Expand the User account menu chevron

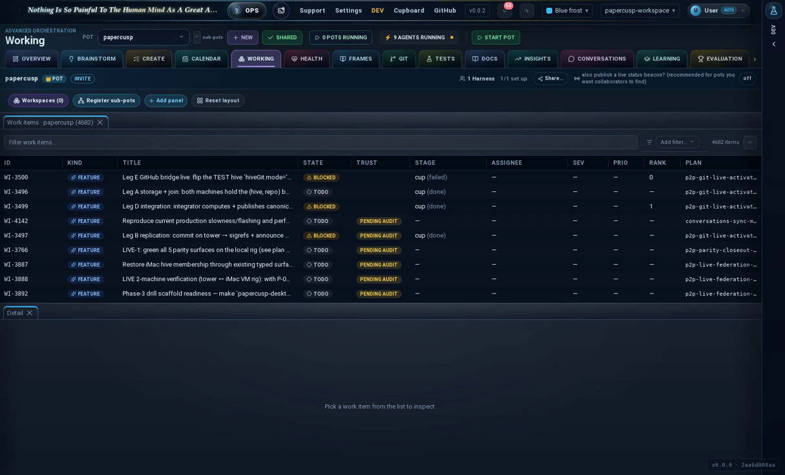pyautogui.click(x=742, y=10)
